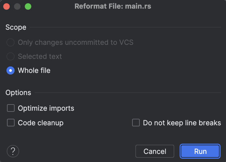Select the Selected text scope option

[10, 56]
